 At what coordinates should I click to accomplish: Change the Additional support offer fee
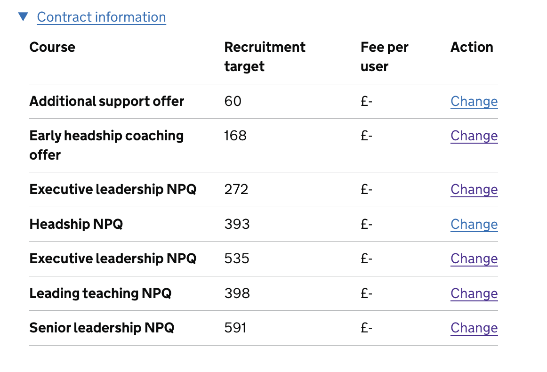pyautogui.click(x=474, y=101)
